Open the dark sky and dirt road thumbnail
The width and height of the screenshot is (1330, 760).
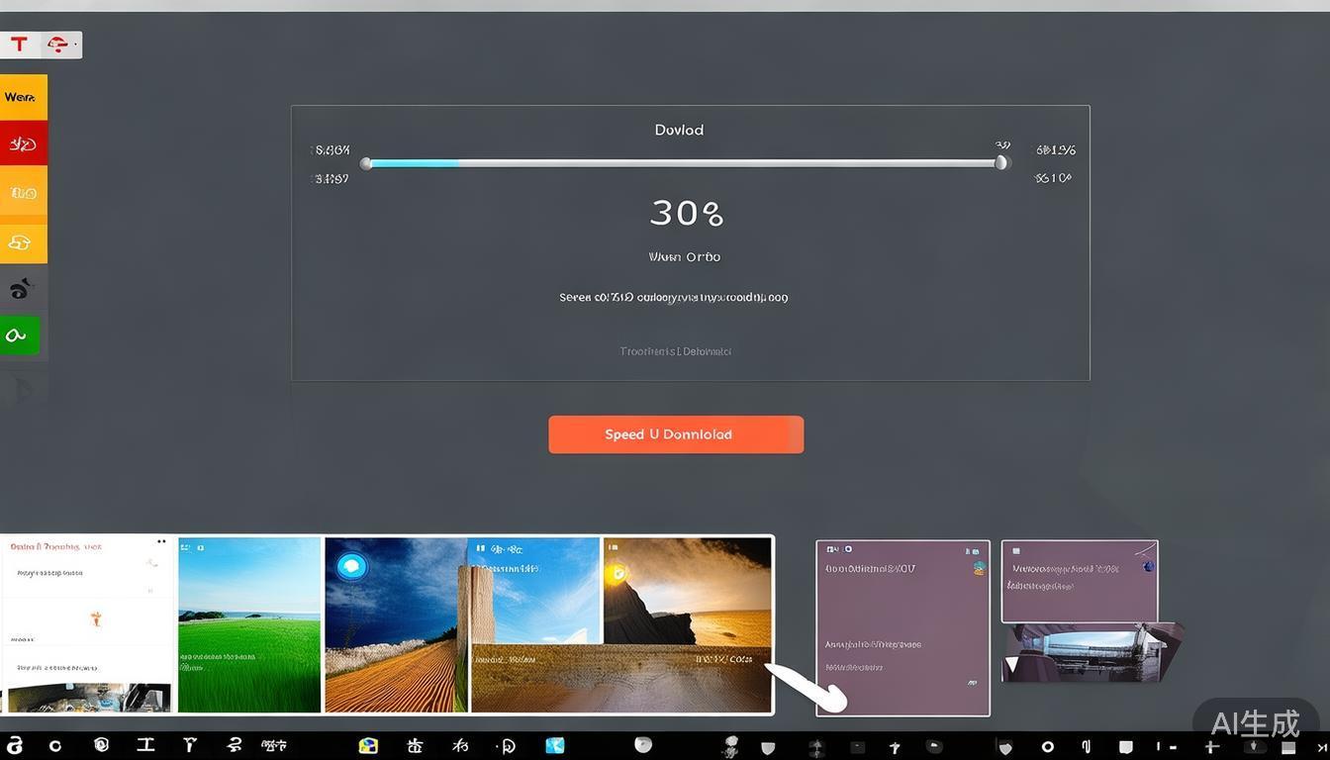[396, 624]
